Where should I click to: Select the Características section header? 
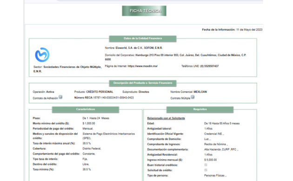click(86, 110)
